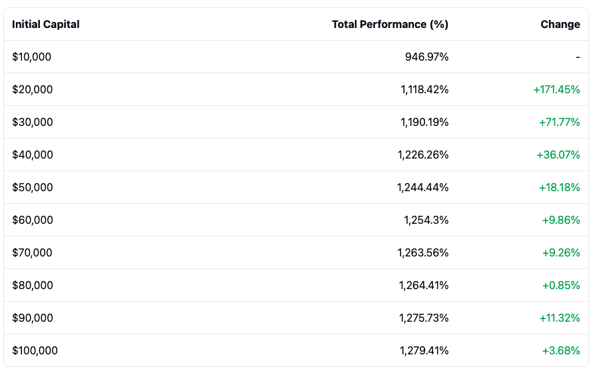This screenshot has height=375, width=593.
Task: Select the $20,000 capital cell
Action: coord(32,90)
